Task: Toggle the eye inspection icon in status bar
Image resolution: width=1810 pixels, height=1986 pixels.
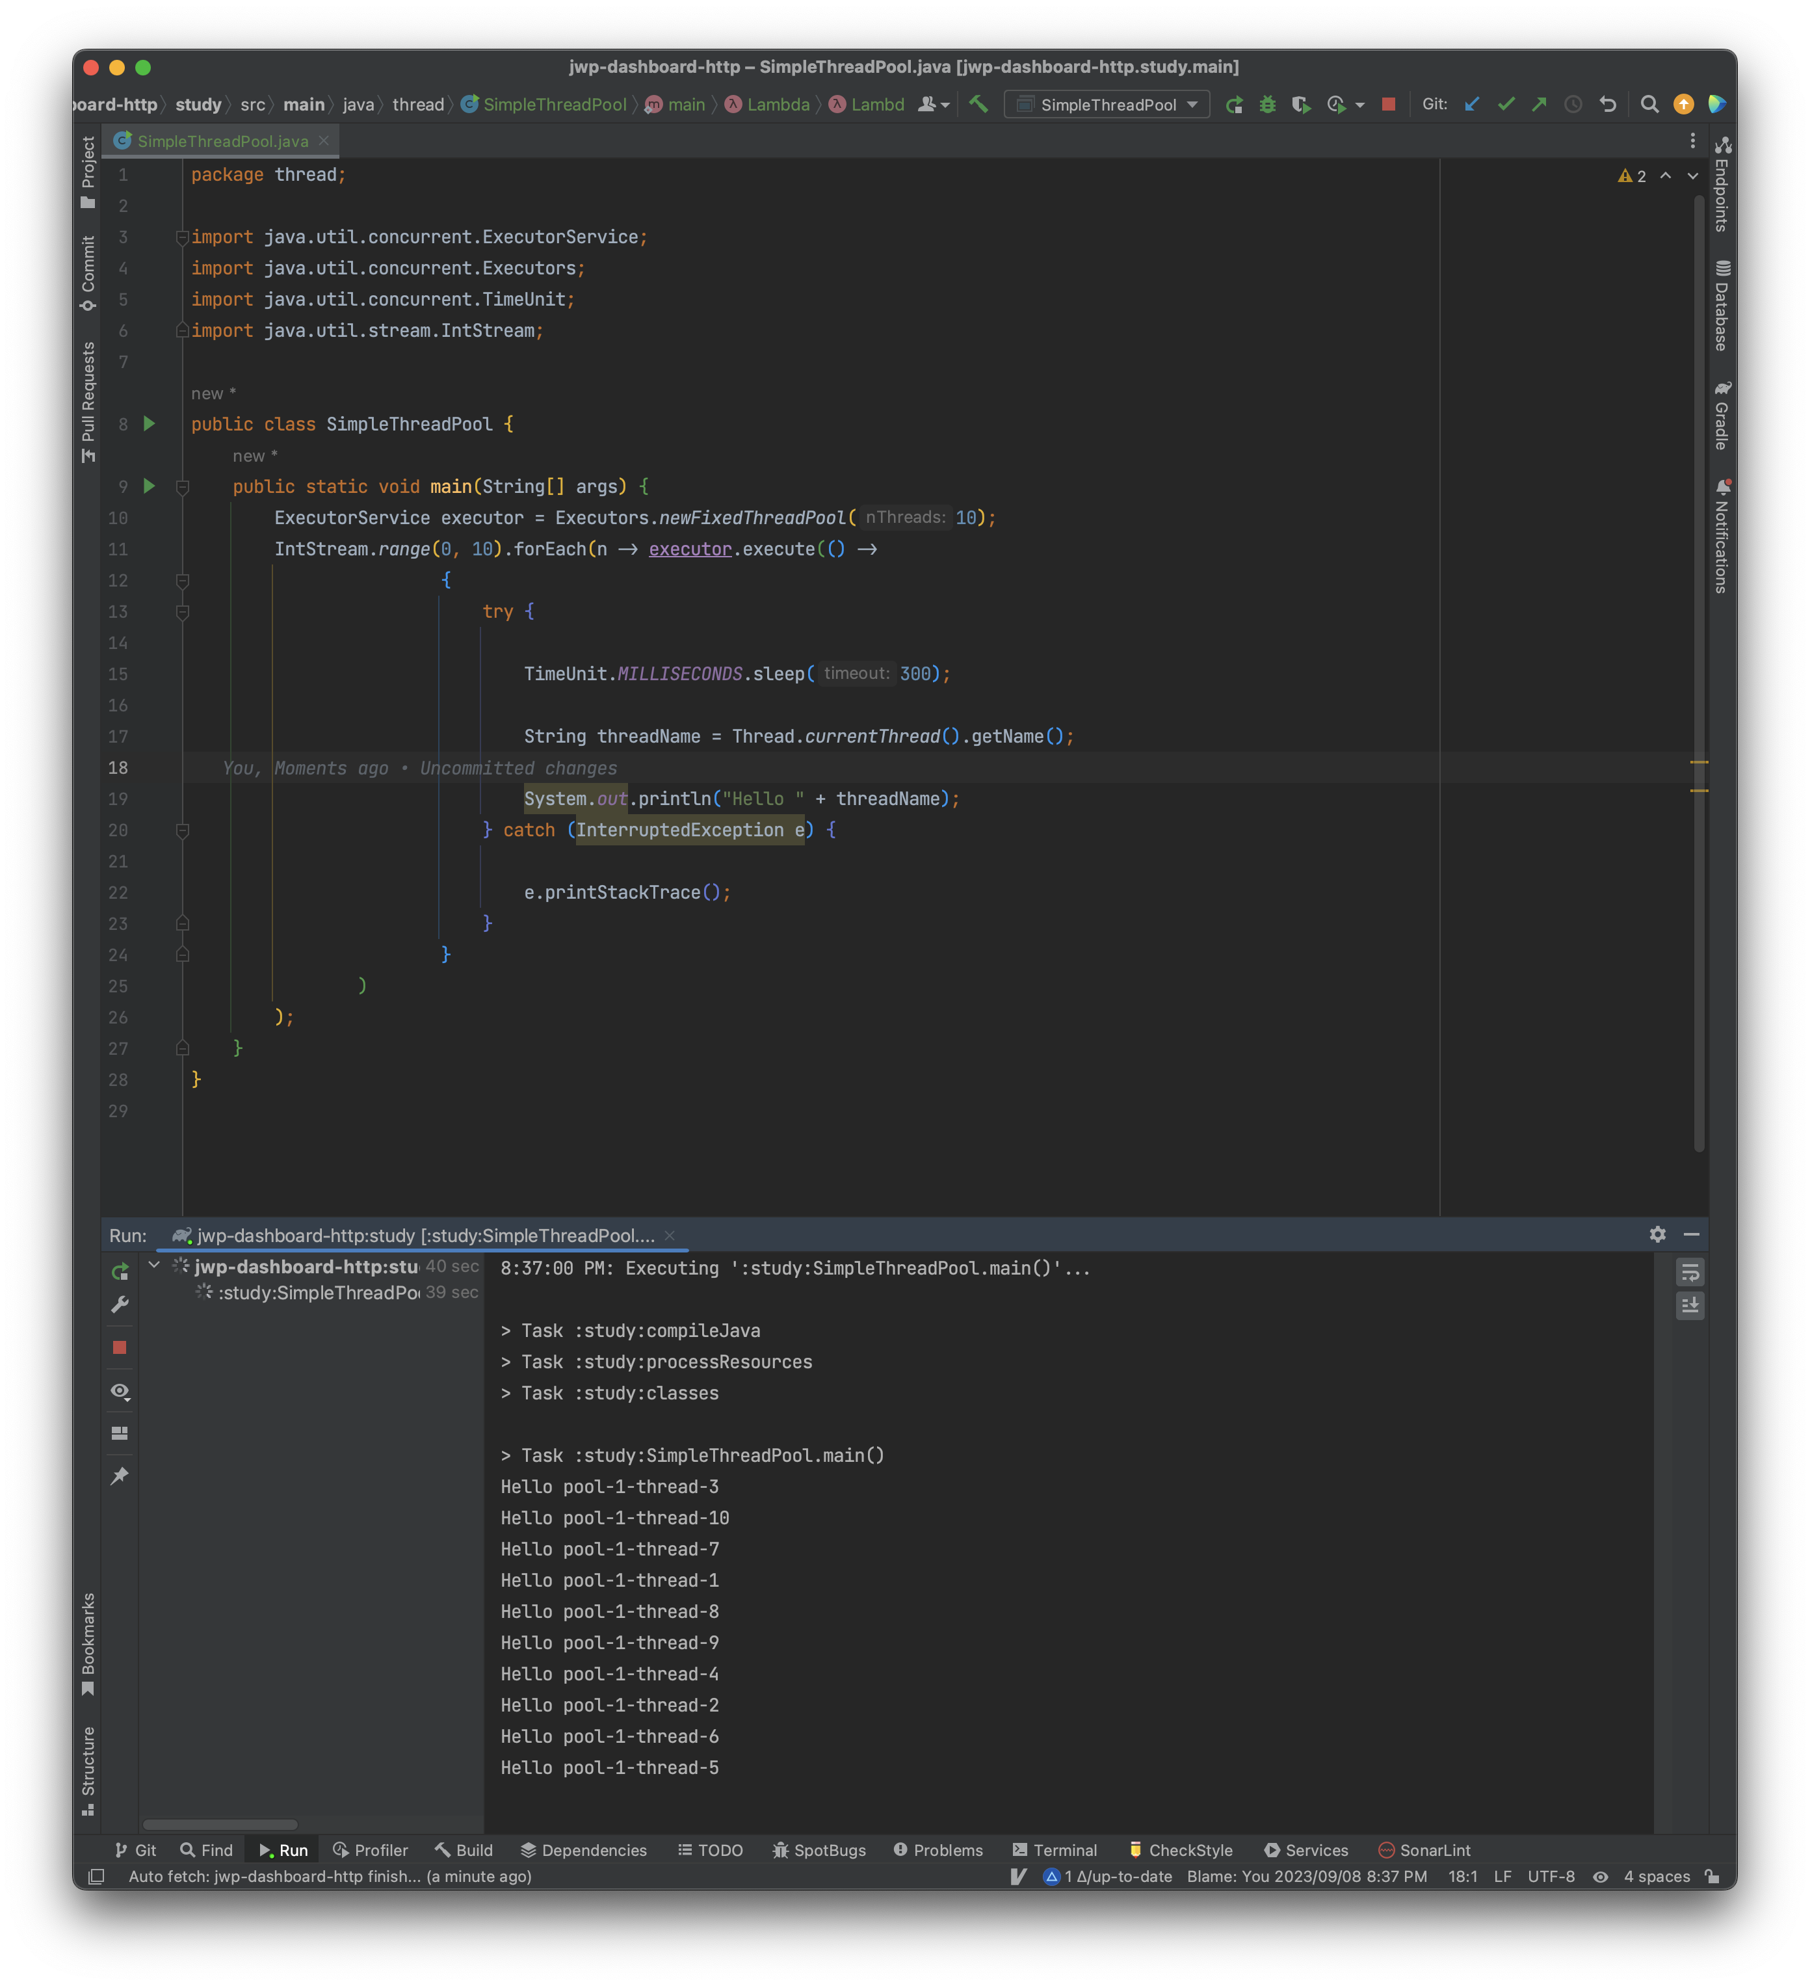Action: [1601, 1877]
